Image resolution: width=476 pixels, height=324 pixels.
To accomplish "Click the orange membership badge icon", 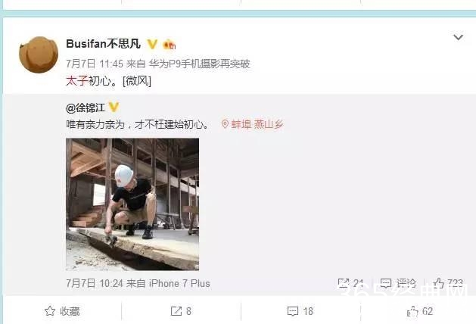I will point(170,45).
